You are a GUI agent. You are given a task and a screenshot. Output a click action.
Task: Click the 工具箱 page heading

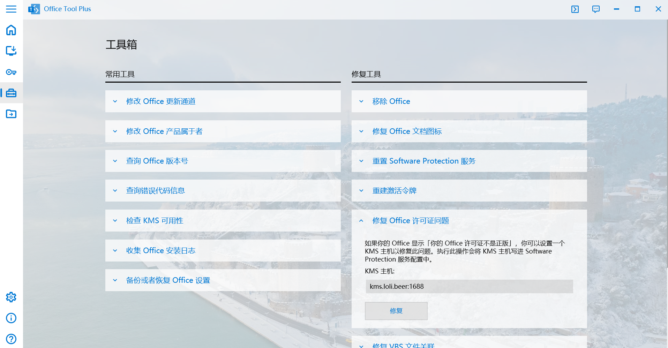tap(121, 45)
